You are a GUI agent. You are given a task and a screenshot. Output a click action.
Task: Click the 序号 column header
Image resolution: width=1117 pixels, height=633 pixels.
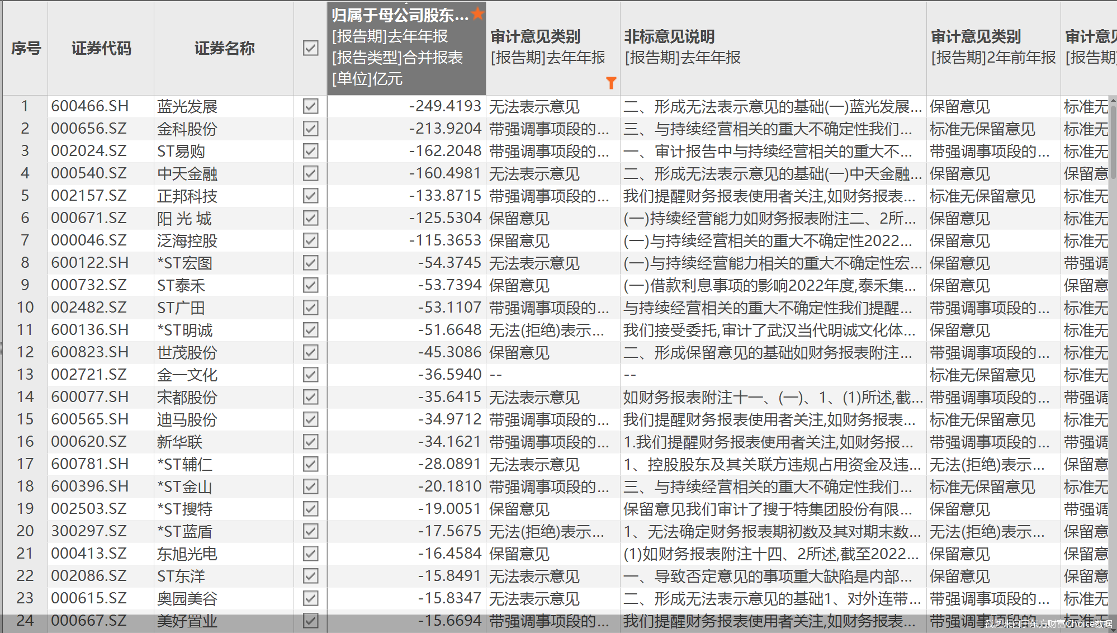click(x=26, y=48)
